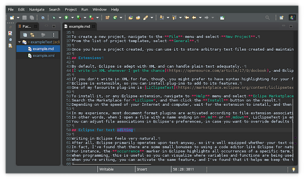Click the New Java Class icon
Viewport: 304px width, 179px height.
115,18
